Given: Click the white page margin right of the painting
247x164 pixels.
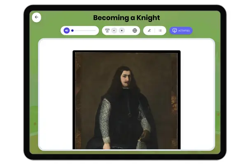Looking at the screenshot, I should [x=198, y=98].
